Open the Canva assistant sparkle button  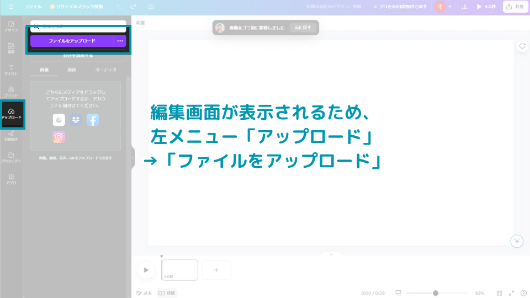(x=517, y=241)
